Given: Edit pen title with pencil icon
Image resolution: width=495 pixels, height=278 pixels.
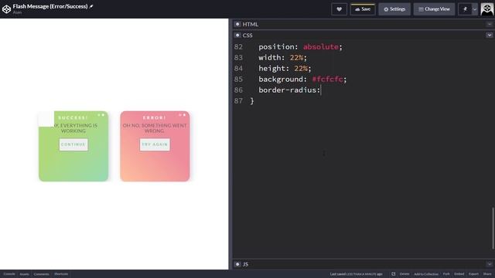Looking at the screenshot, I should [x=91, y=6].
